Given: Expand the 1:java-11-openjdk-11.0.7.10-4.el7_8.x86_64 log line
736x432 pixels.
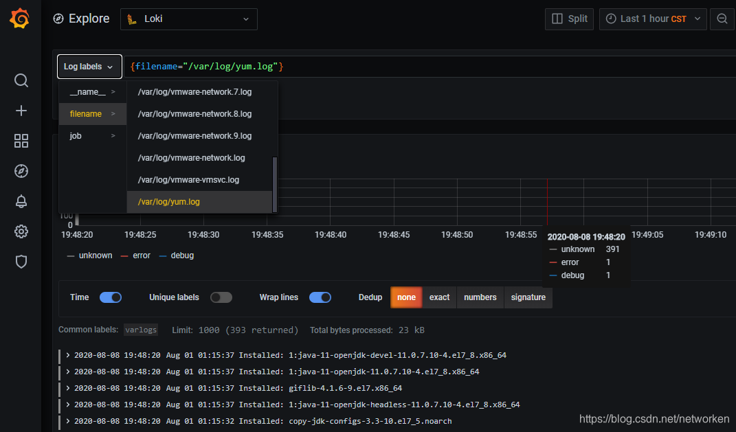Looking at the screenshot, I should [68, 372].
